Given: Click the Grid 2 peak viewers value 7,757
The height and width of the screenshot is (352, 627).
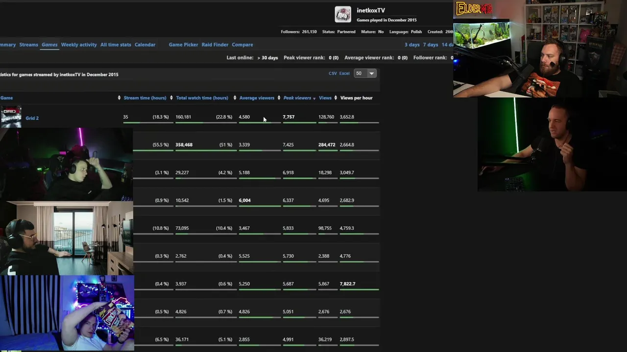Looking at the screenshot, I should (x=289, y=117).
